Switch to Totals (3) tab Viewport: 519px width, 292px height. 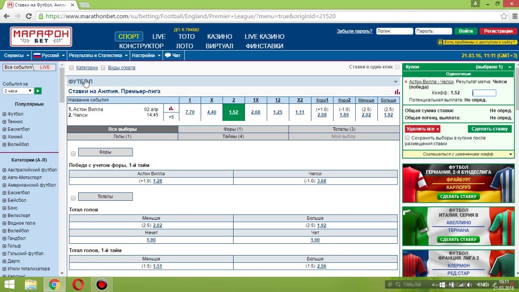pyautogui.click(x=344, y=129)
